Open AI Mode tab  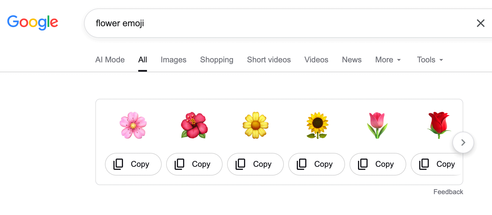click(110, 60)
